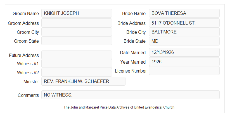Click the License Number label
The width and height of the screenshot is (225, 113).
point(131,71)
